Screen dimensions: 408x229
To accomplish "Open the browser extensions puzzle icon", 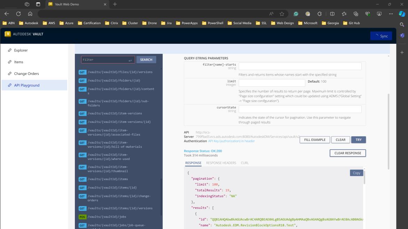I will [320, 14].
